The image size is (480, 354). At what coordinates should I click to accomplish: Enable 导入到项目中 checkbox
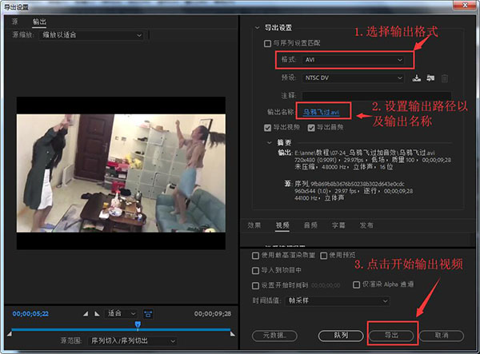click(255, 270)
